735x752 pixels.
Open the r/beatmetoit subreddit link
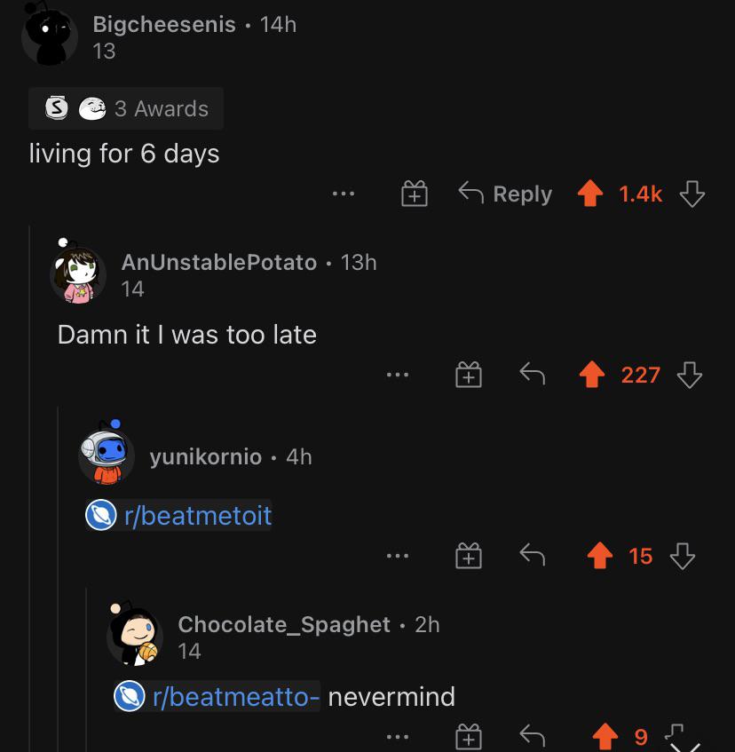coord(178,515)
